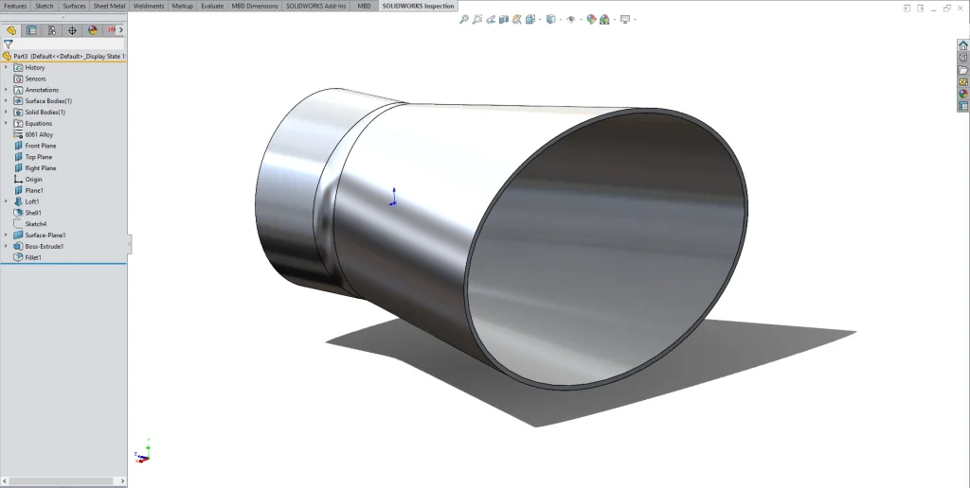Screen dimensions: 970x488
Task: Show more manager tabs with right chevron
Action: [x=121, y=30]
